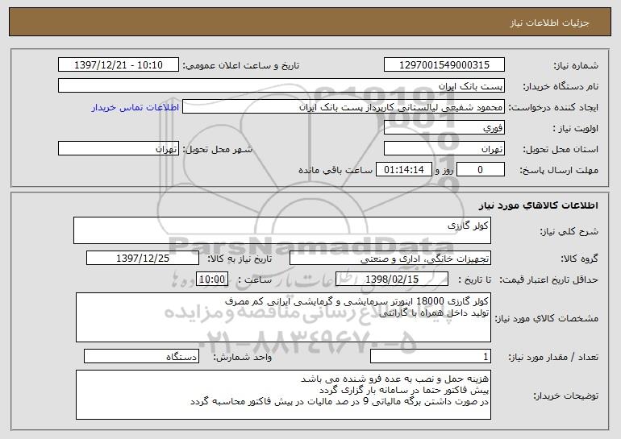621x439 pixels.
Task: Click the general description box کولر گازی
Action: tap(282, 230)
